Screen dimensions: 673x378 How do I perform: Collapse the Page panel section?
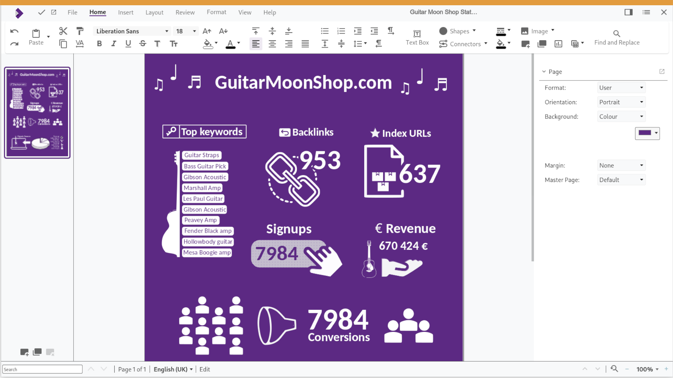[544, 71]
